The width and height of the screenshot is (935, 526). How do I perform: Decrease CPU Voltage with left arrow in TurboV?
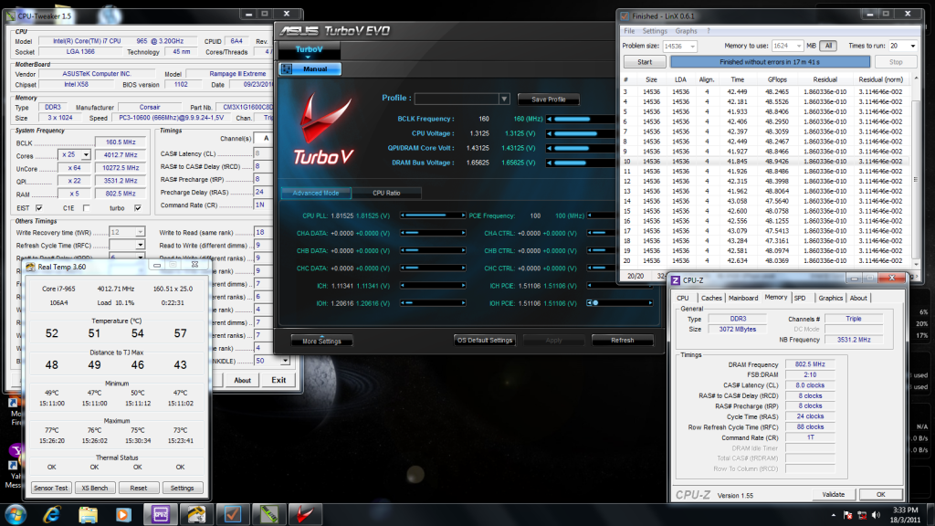(549, 133)
